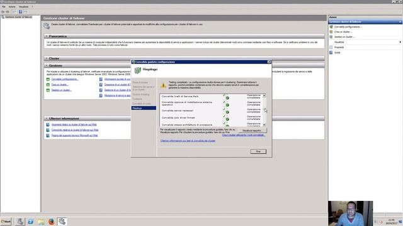Close the Convalida guidata configurazione dialog
Image resolution: width=403 pixels, height=226 pixels.
tap(269, 62)
